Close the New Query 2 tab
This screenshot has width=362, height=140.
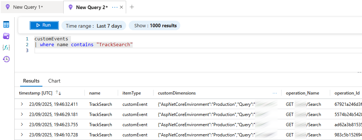[121, 7]
